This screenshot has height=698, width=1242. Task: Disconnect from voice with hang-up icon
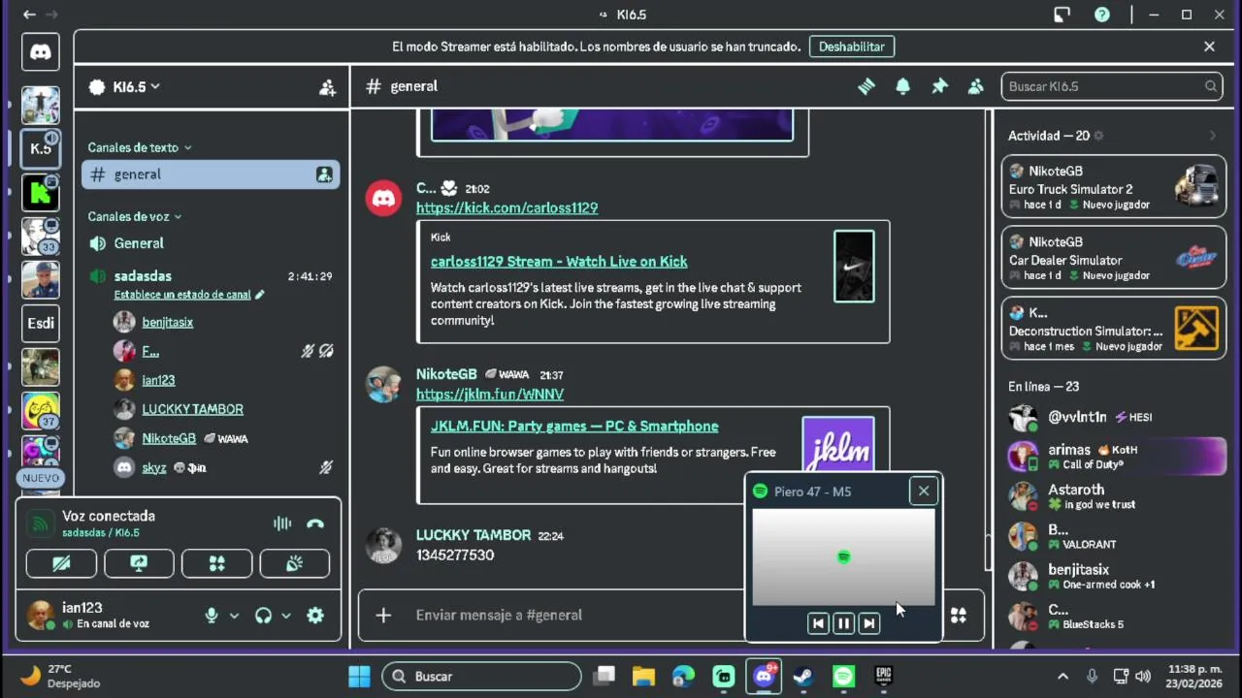[315, 523]
